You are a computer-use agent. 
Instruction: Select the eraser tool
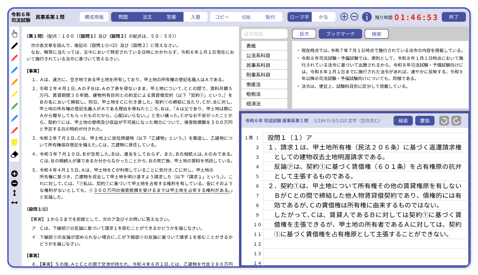(14, 155)
